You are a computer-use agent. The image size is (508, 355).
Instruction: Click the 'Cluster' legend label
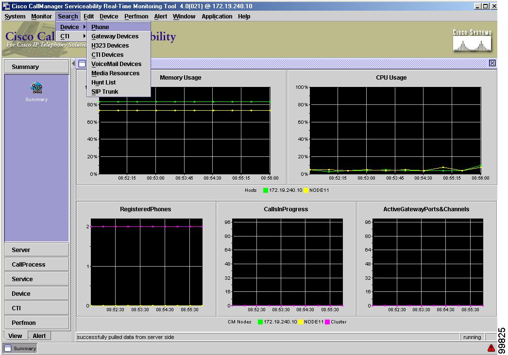coord(339,321)
